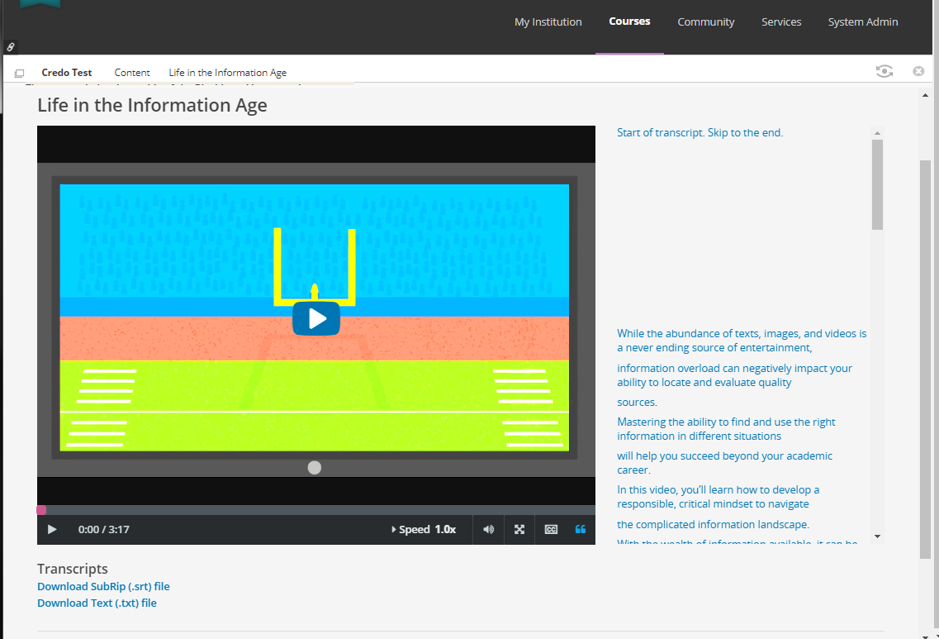Open the System Admin tab
The height and width of the screenshot is (639, 939).
coord(863,22)
